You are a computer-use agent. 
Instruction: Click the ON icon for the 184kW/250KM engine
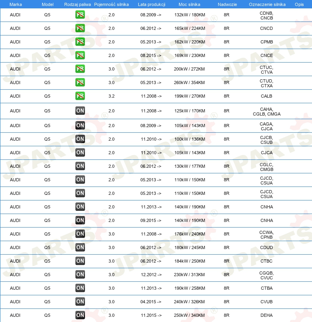(80, 261)
